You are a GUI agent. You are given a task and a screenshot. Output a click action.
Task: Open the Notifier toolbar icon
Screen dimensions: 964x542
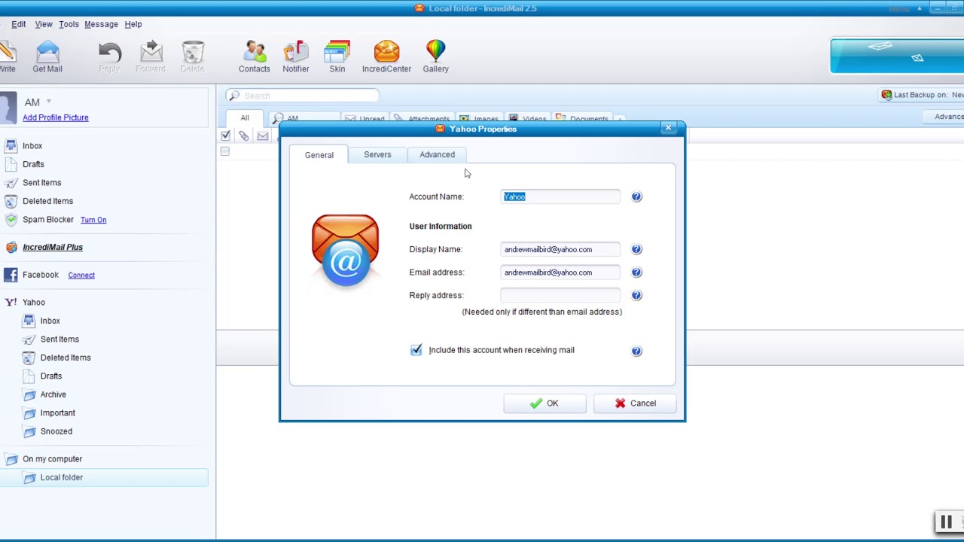(296, 57)
